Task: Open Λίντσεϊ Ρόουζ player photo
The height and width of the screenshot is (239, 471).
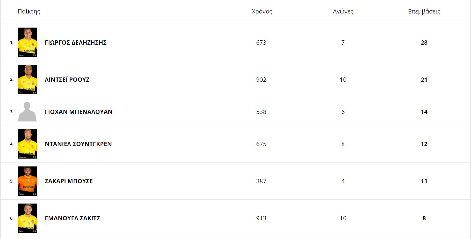Action: coord(27,79)
